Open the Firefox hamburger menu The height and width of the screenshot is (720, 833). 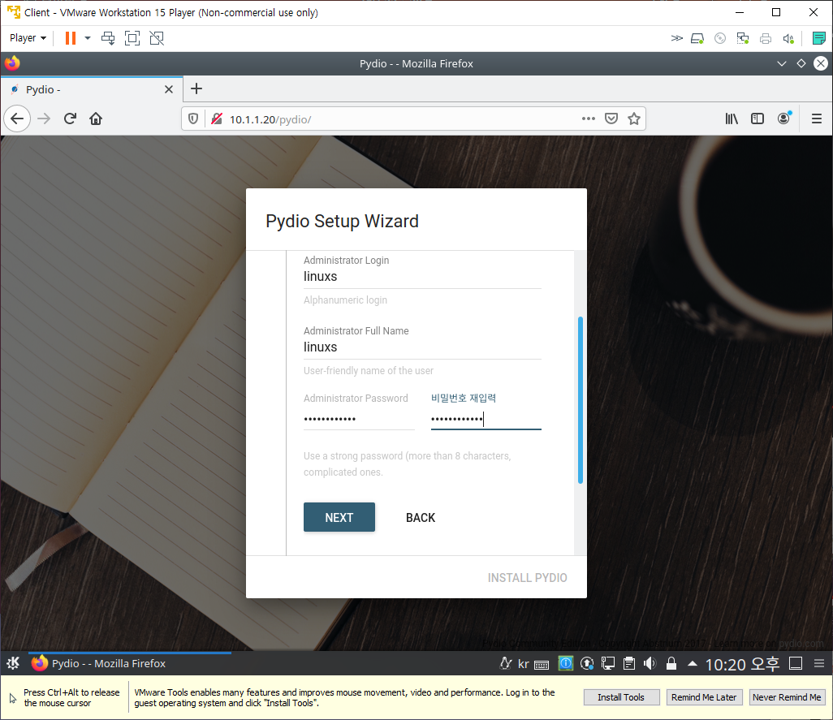(817, 119)
